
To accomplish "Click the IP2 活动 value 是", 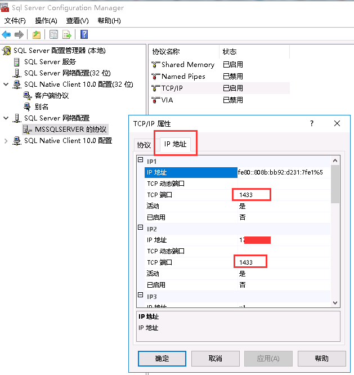I will tap(242, 274).
